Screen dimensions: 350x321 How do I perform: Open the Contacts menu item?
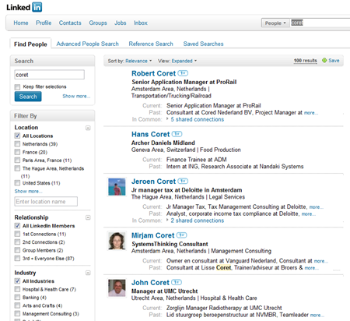70,23
